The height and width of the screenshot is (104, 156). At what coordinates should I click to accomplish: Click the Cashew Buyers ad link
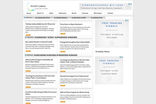coord(61,18)
